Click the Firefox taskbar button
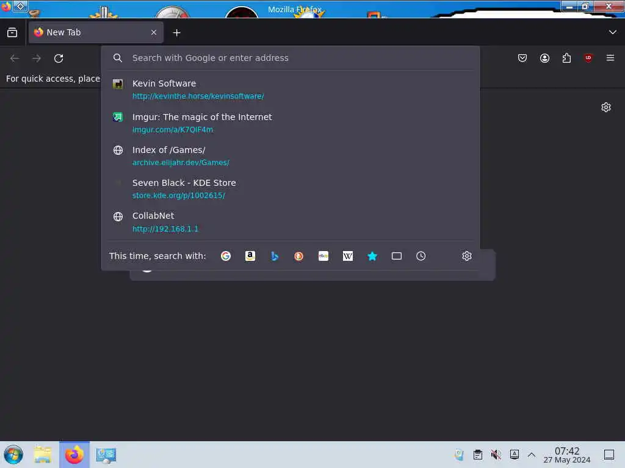 (x=74, y=455)
